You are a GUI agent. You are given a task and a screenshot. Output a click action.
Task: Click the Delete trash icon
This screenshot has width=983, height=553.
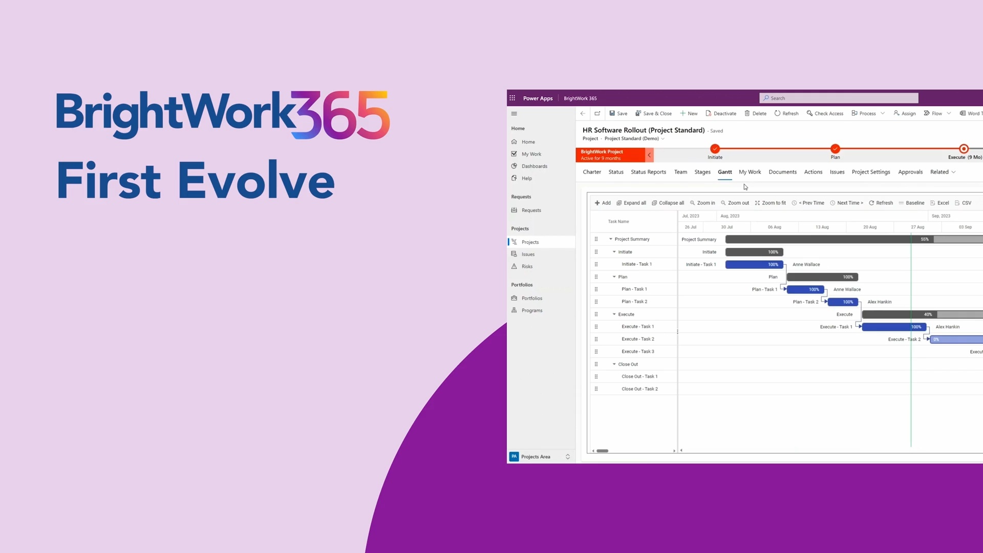(747, 113)
